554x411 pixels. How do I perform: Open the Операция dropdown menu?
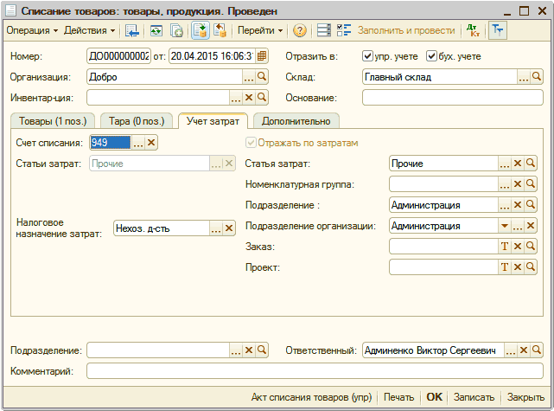click(x=31, y=30)
